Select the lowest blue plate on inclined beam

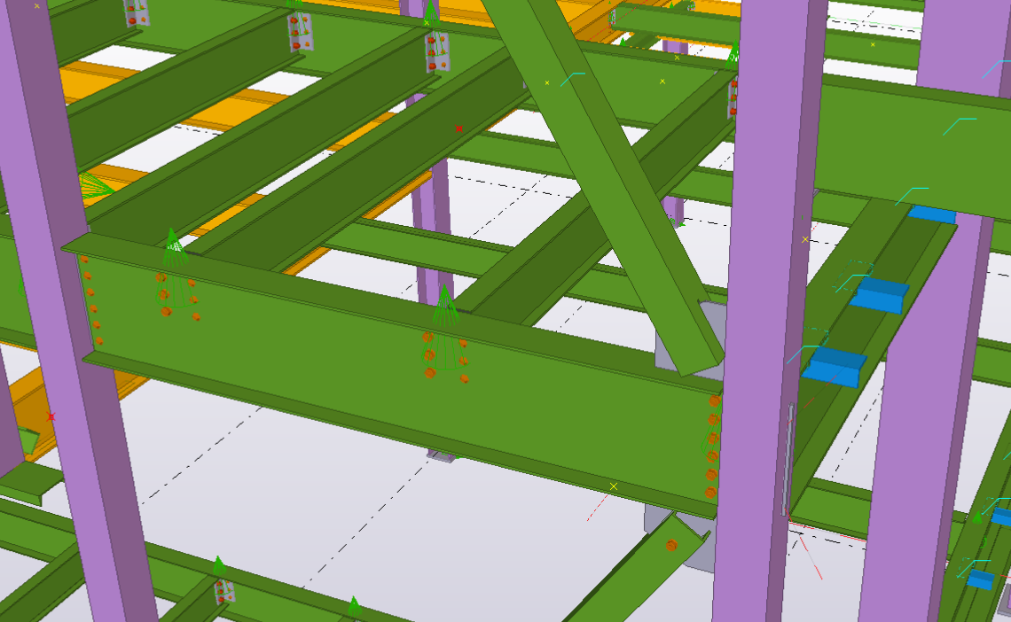pyautogui.click(x=834, y=367)
